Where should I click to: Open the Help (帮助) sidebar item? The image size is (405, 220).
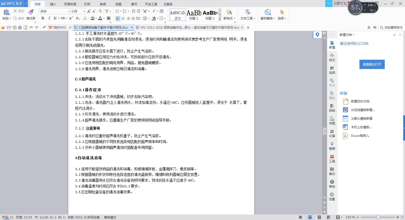click(332, 184)
